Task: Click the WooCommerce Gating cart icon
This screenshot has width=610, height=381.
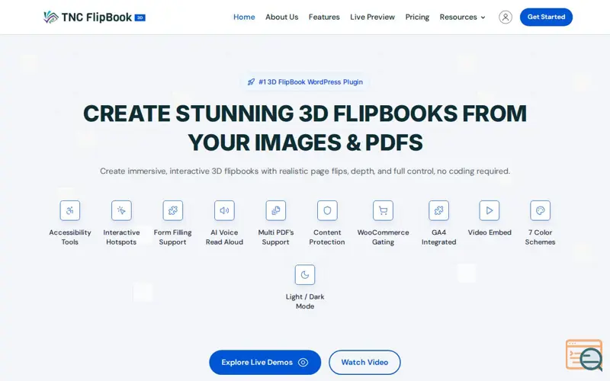Action: (x=384, y=210)
